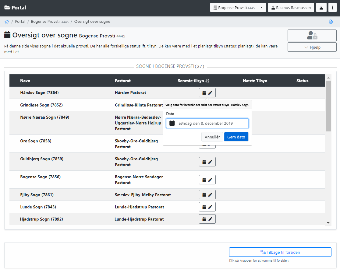The height and width of the screenshot is (272, 340).
Task: Expand the Hjælp section
Action: pyautogui.click(x=312, y=47)
